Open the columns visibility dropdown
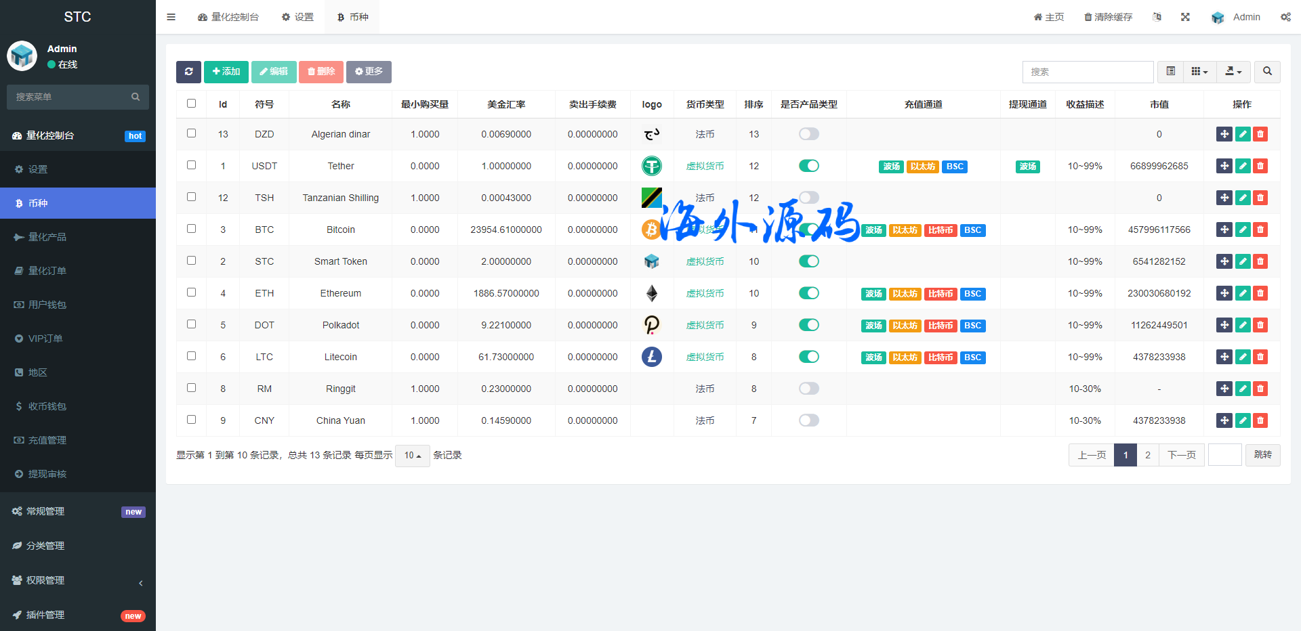Viewport: 1301px width, 631px height. tap(1199, 72)
